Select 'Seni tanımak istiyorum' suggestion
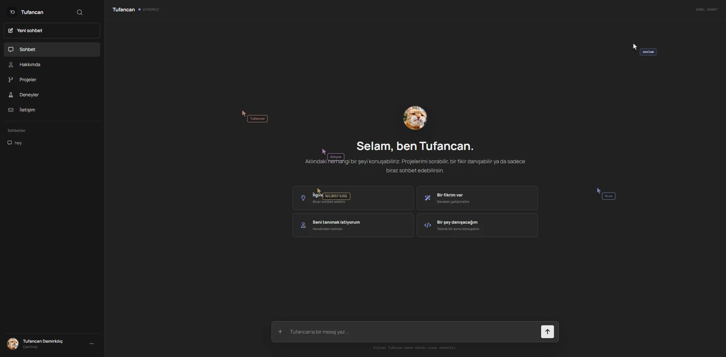The width and height of the screenshot is (726, 357). pos(353,225)
